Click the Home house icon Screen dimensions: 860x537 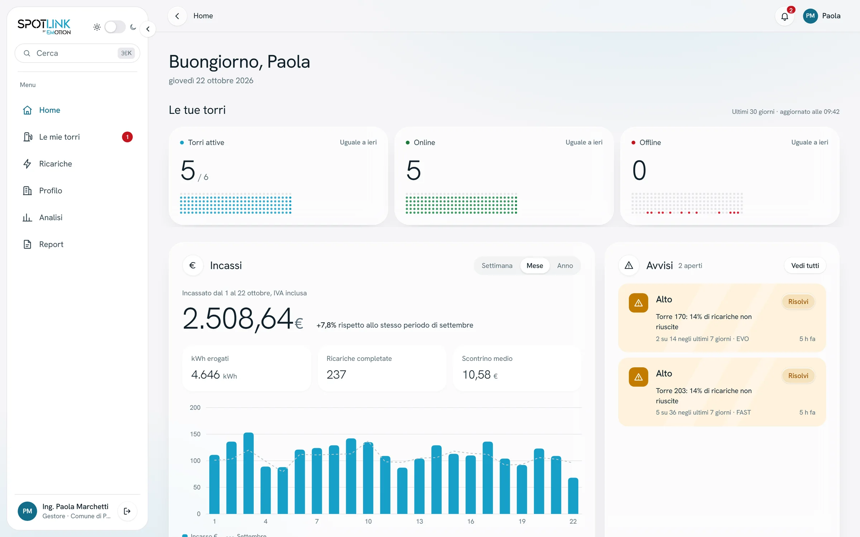tap(27, 110)
